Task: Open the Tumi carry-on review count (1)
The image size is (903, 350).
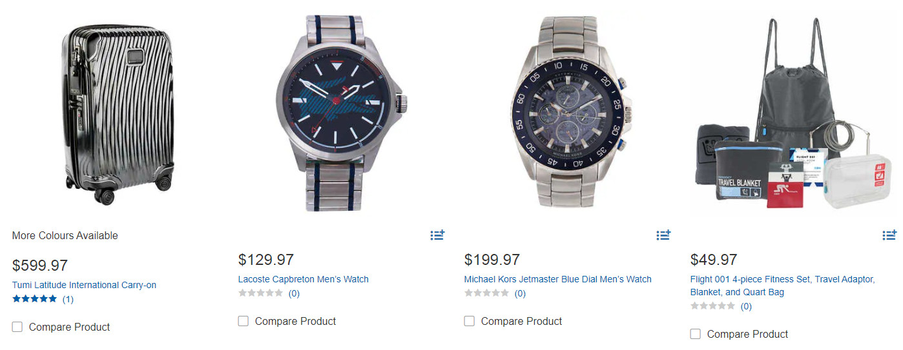Action: tap(68, 299)
